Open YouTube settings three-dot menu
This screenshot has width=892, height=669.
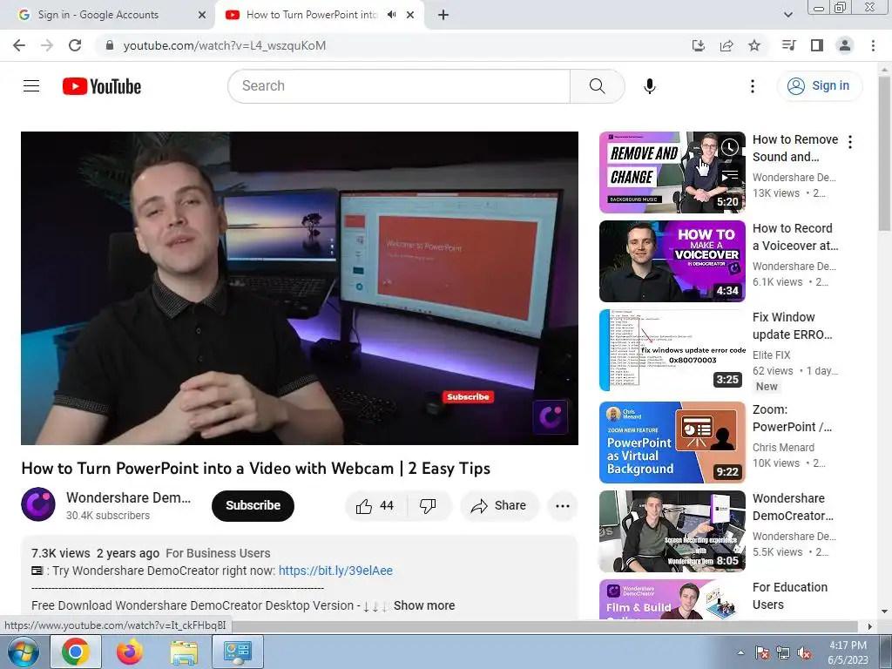pos(752,86)
